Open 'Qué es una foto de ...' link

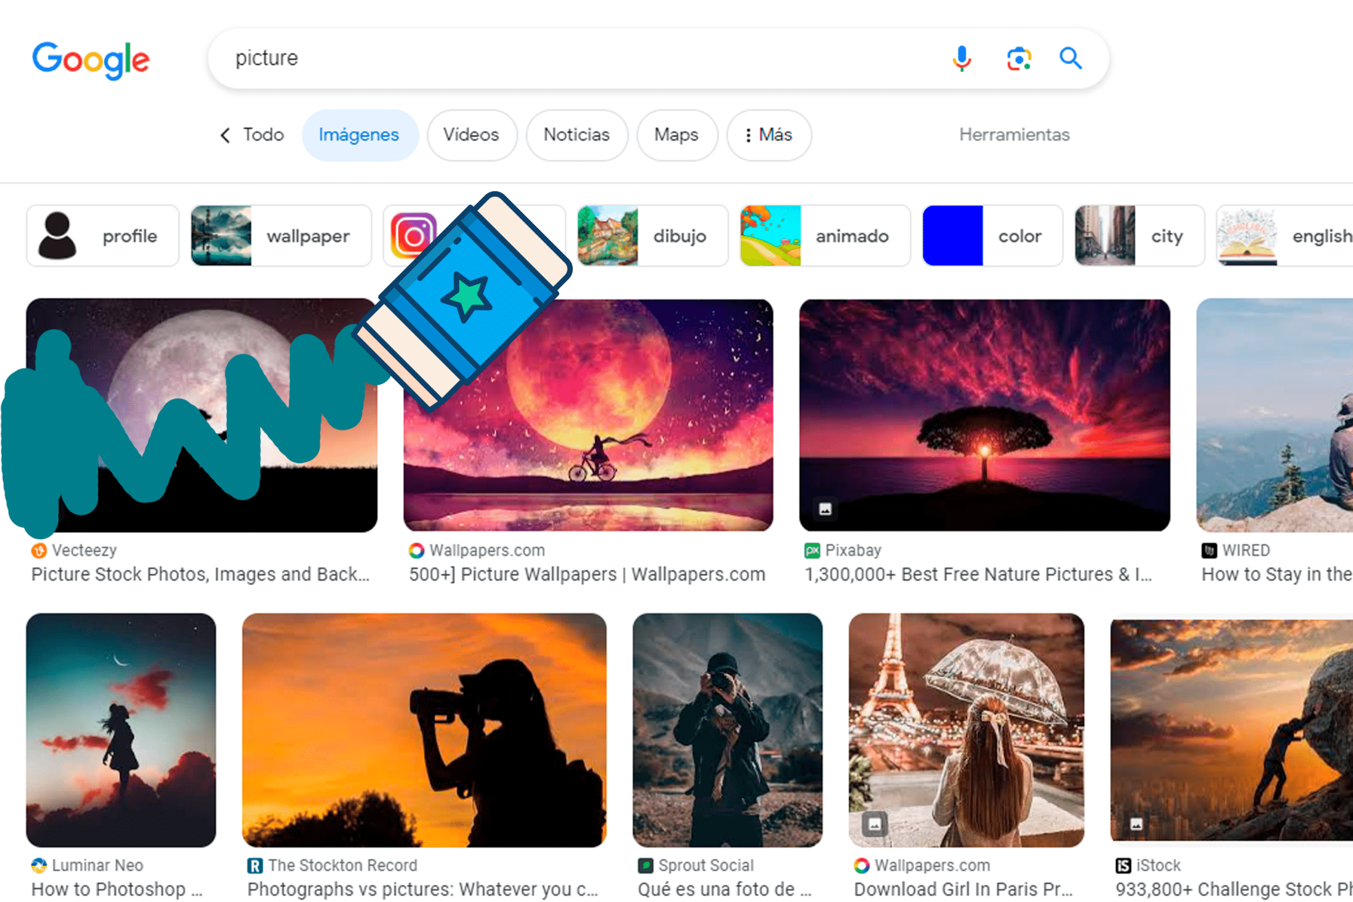pos(725,889)
